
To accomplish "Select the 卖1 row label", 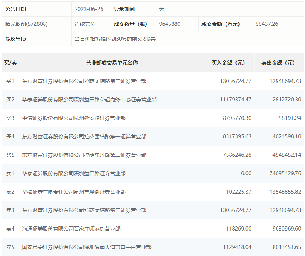I will tap(10, 173).
